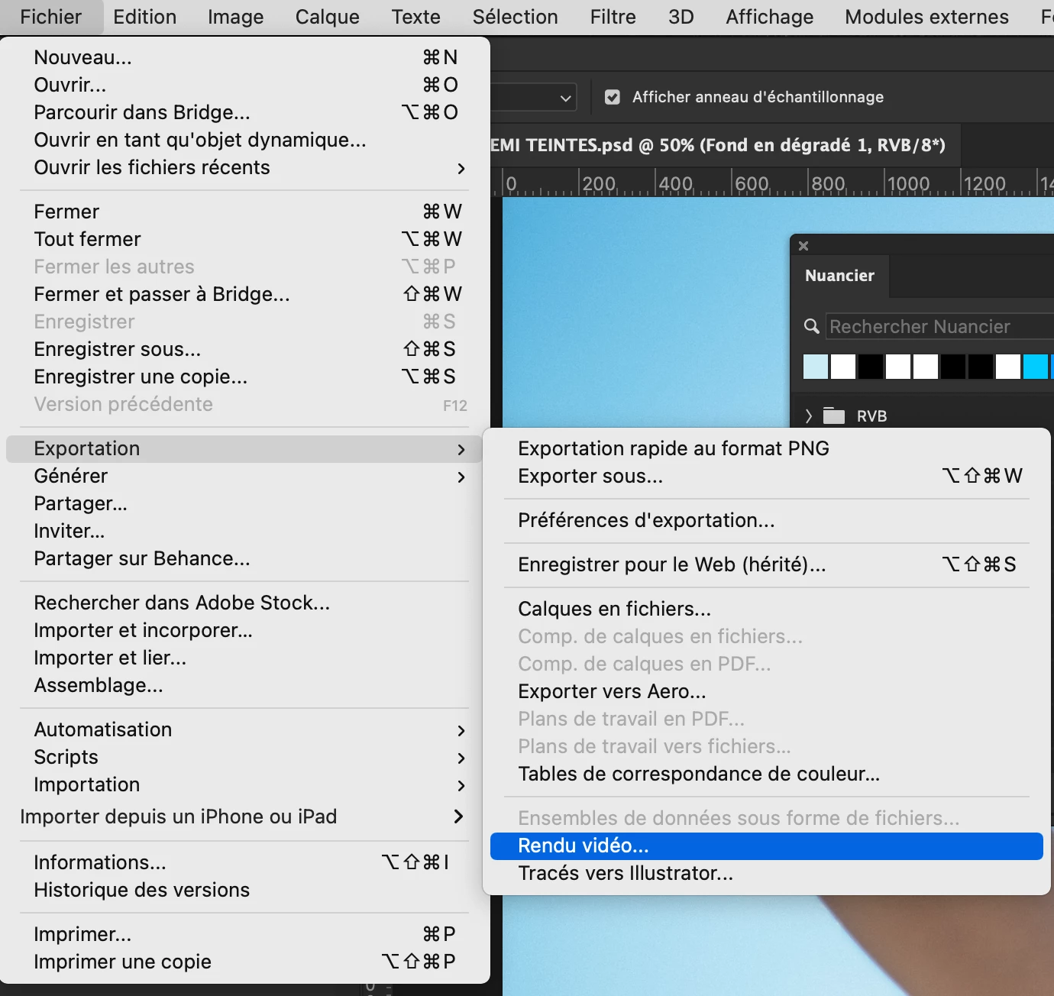Image resolution: width=1054 pixels, height=996 pixels.
Task: Choose Fermer et passer à Bridge…
Action: coord(244,294)
